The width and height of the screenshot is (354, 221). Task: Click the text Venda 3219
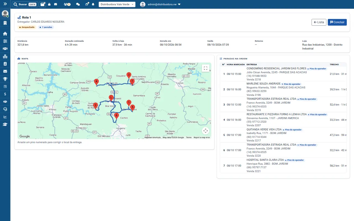tap(254, 110)
